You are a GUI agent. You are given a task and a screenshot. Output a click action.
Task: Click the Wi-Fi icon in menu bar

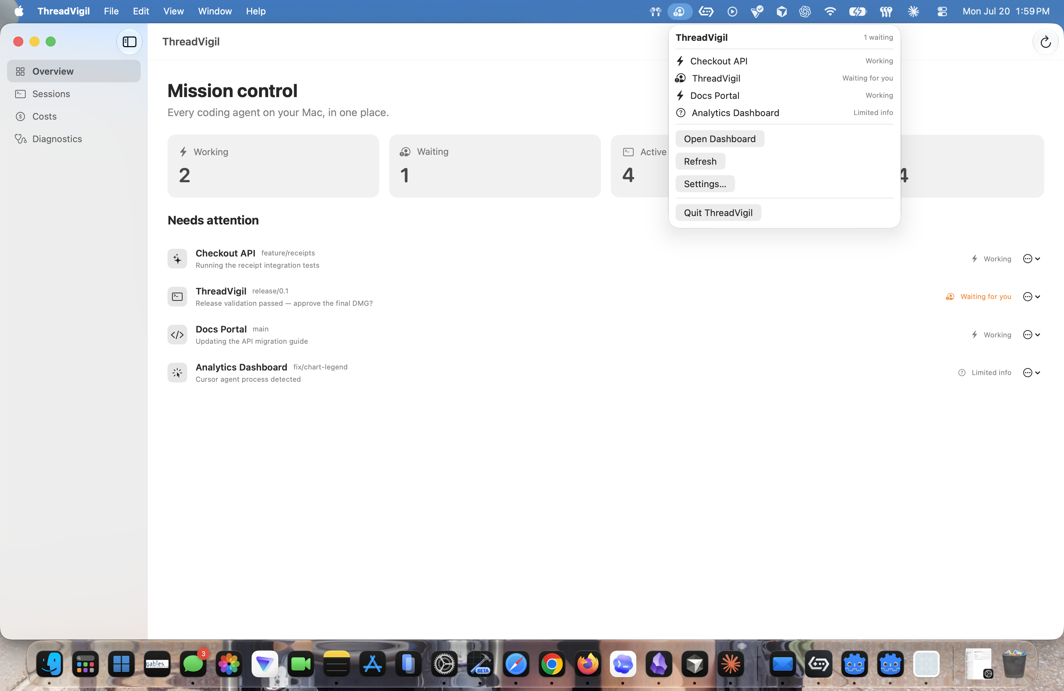click(x=830, y=12)
